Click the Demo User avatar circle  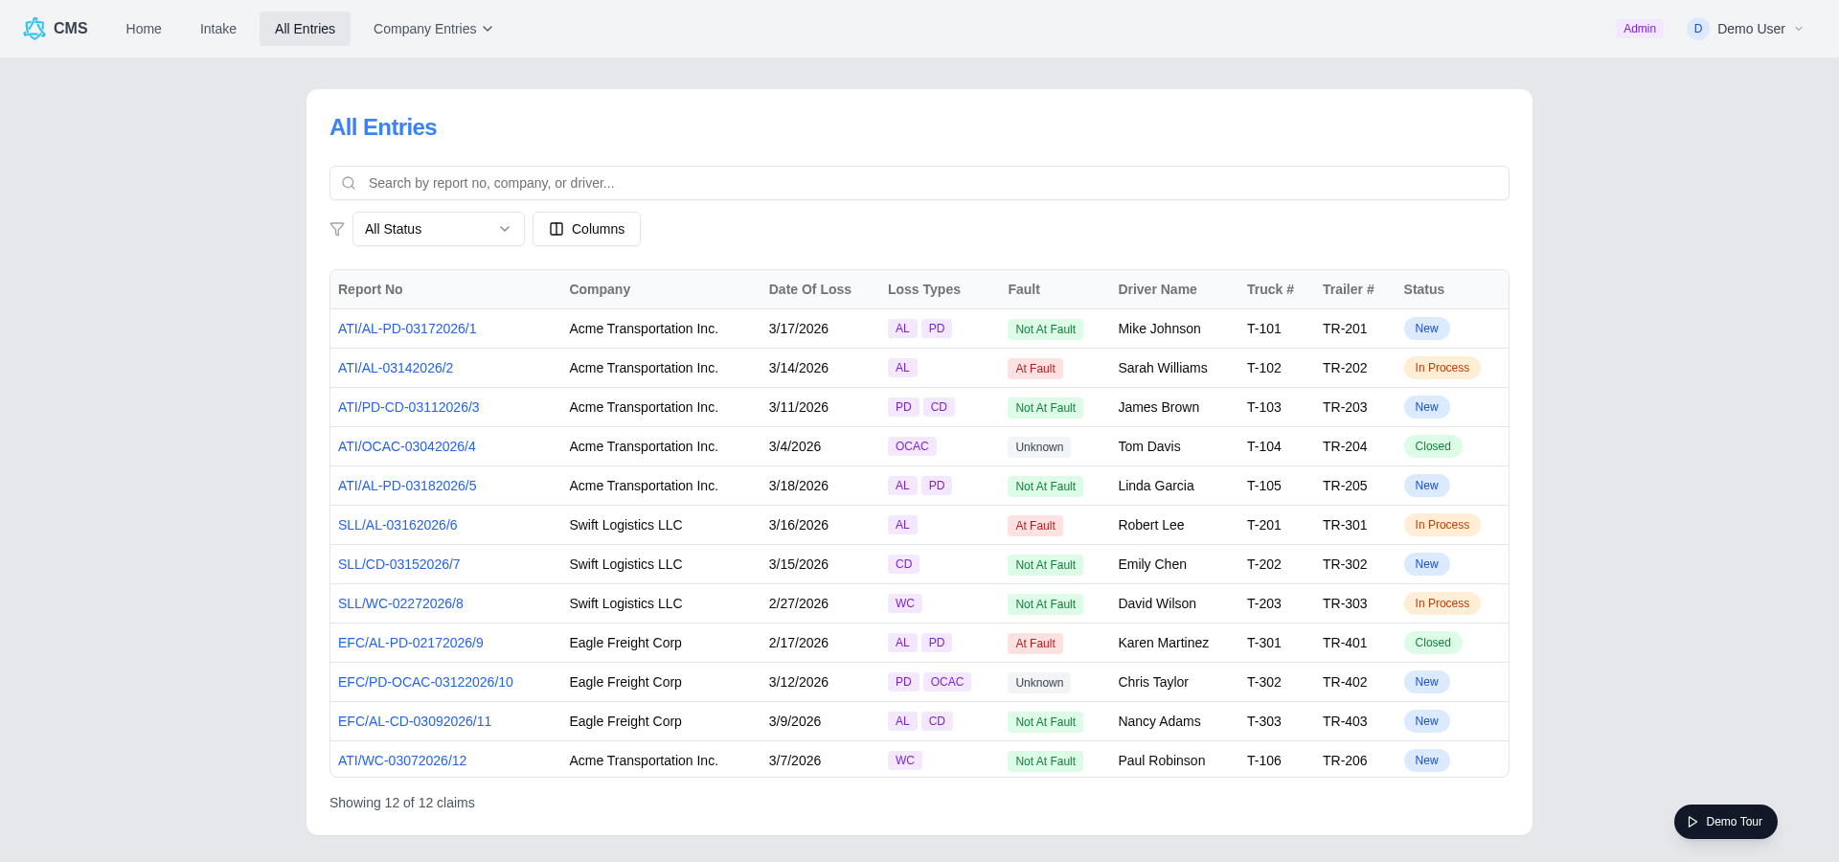tap(1698, 29)
